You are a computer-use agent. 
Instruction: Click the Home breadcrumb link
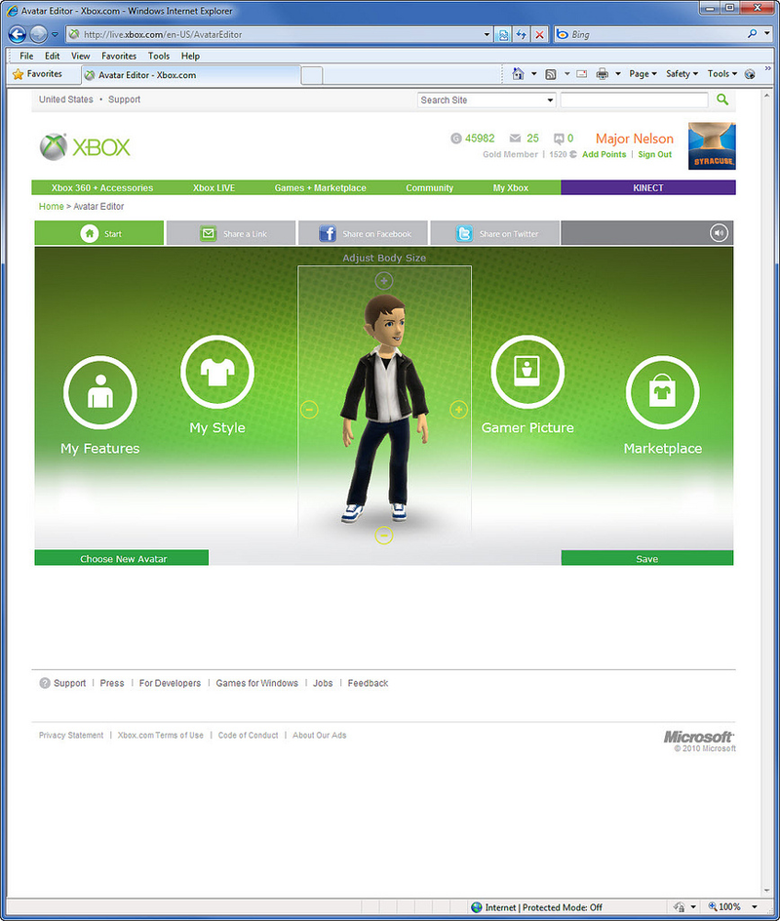point(51,206)
